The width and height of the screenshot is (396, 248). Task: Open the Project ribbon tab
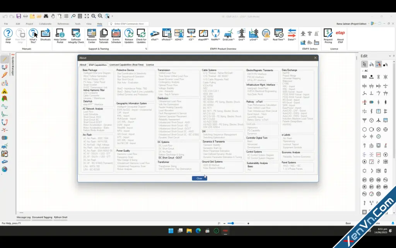tap(29, 24)
